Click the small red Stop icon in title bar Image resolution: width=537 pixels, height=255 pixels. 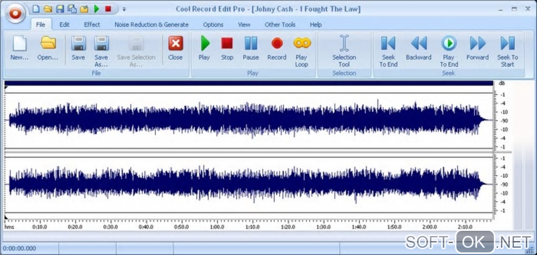pos(108,9)
